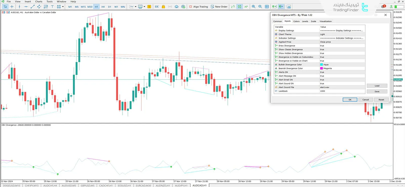405x187 pixels.
Task: Switch to the Colors tab
Action: pos(296,22)
